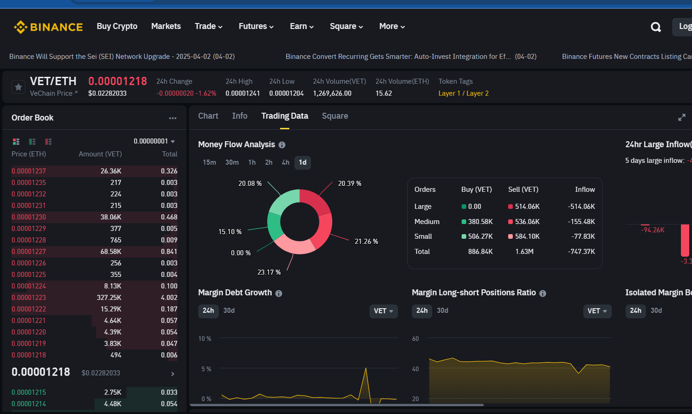Open the Info tab
Screen dimensions: 692x414
[x=240, y=116]
